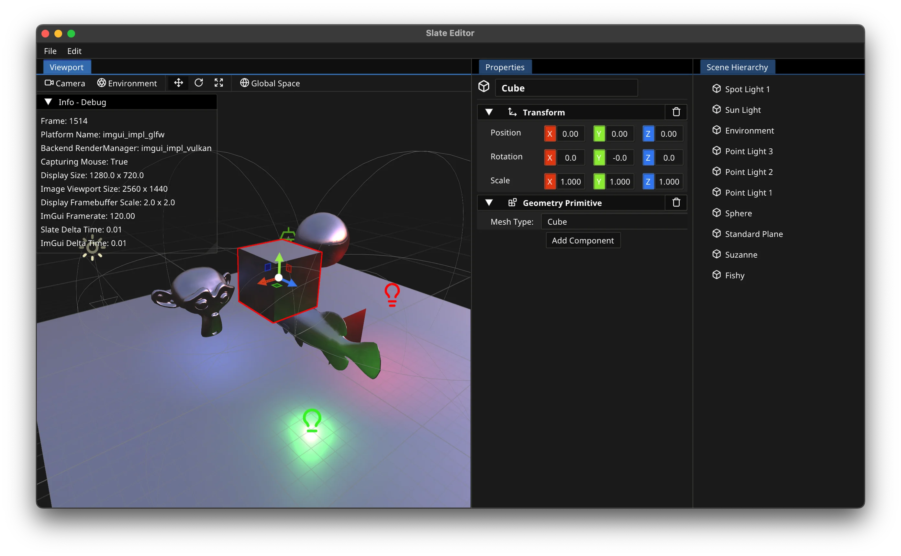Click the green Y button for Position
Viewport: 901px width, 556px height.
click(599, 134)
